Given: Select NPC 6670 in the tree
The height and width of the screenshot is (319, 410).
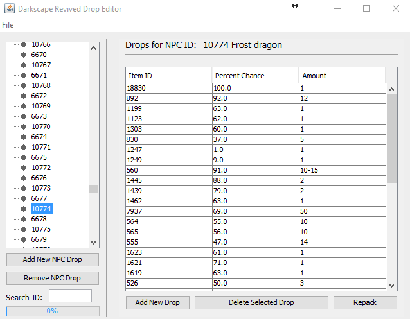Looking at the screenshot, I should [x=39, y=55].
